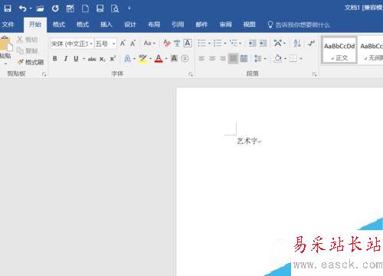Viewport: 383px width, 276px height.
Task: Expand the Clipboard pane launcher (剪贴板)
Action: [44, 74]
